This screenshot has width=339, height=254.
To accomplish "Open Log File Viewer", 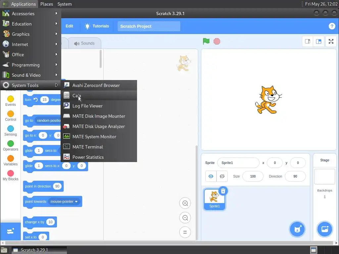I will tap(99, 106).
